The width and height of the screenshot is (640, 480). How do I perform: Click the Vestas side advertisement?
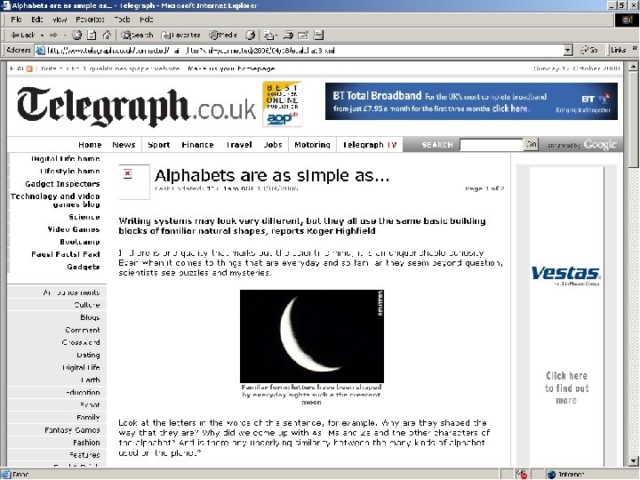tap(566, 316)
